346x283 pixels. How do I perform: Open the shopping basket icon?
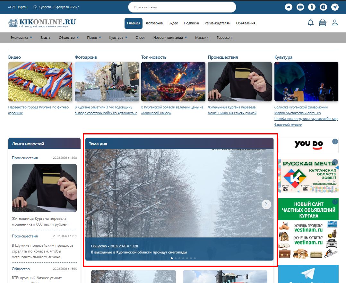pos(322,23)
